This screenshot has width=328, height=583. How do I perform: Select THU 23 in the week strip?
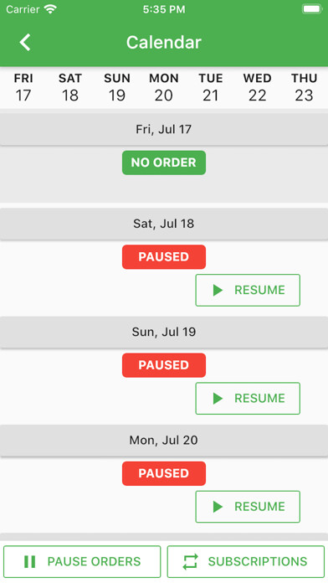[x=305, y=87]
